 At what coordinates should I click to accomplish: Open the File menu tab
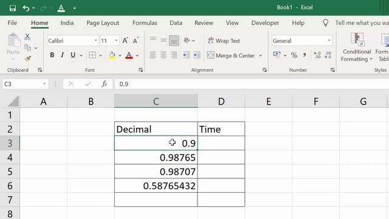(12, 23)
